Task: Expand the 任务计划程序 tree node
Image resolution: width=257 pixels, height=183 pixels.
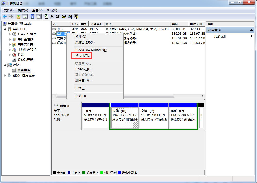Action: click(10, 34)
